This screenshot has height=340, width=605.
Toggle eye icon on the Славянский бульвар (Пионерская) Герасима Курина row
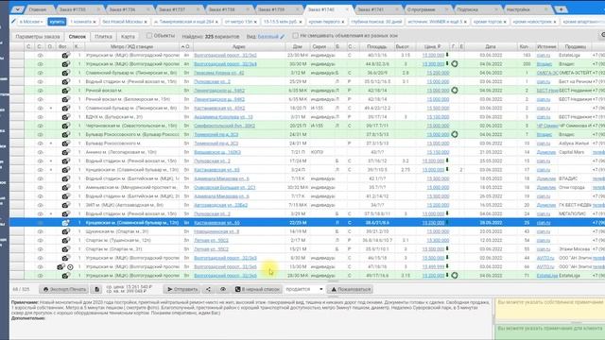point(40,73)
